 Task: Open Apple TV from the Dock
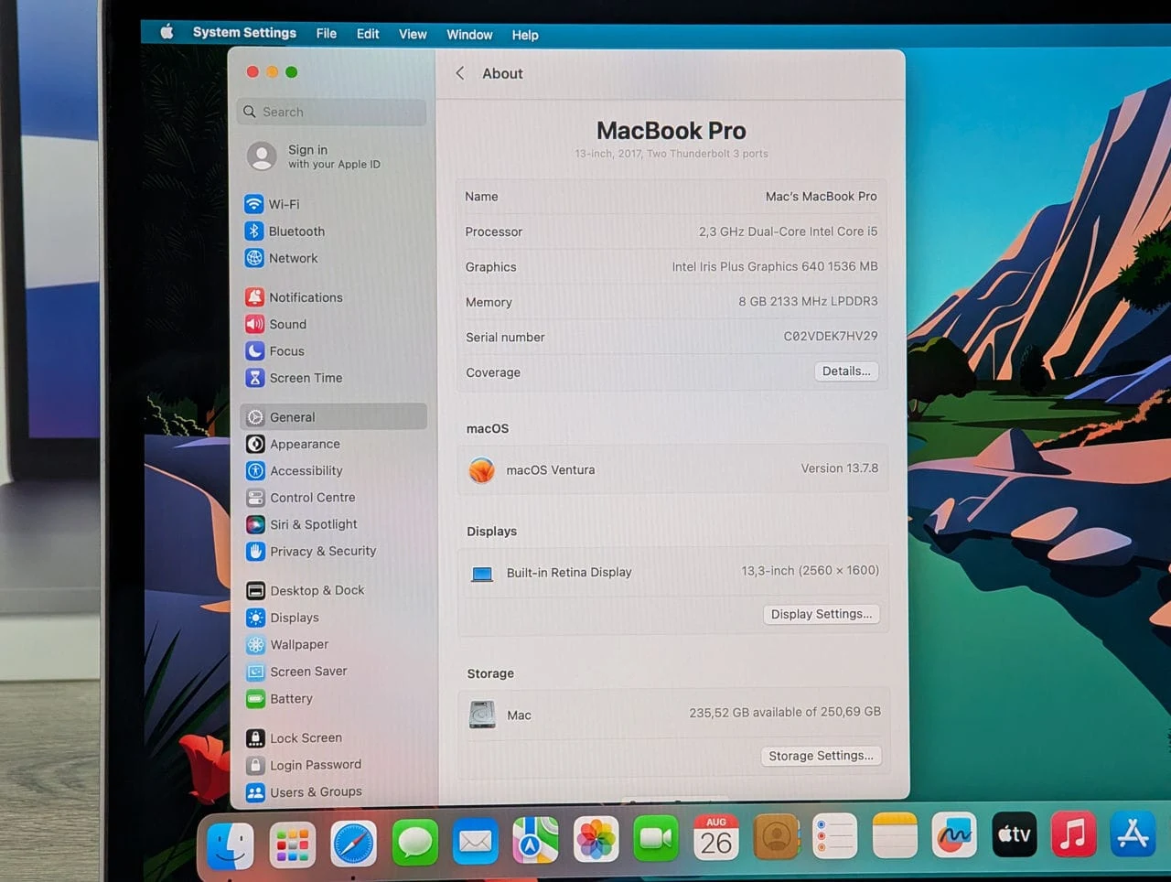[1015, 834]
